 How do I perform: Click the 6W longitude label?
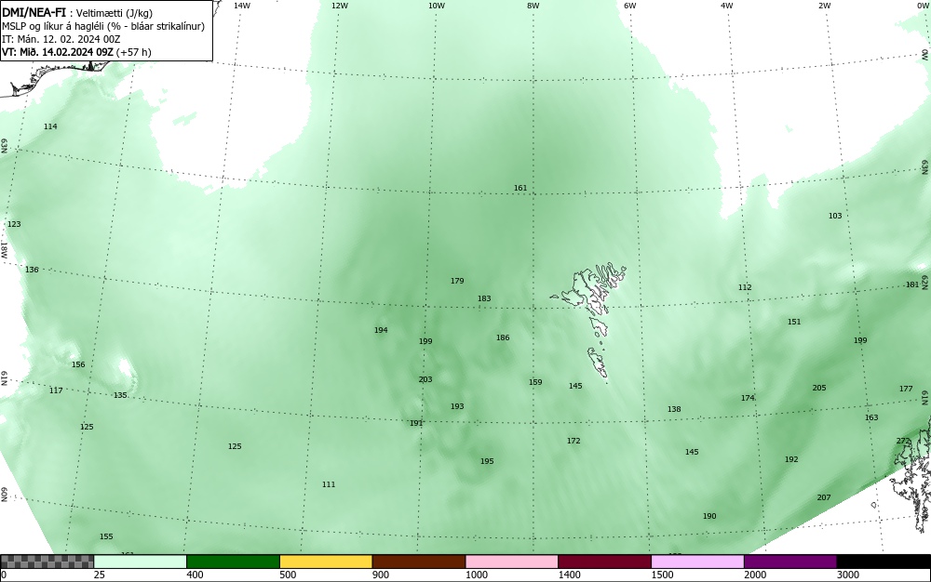(630, 6)
